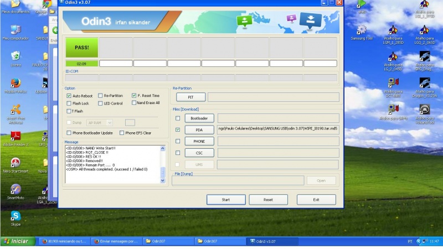443x249 pixels.
Task: Click the Exit button
Action: point(316,200)
